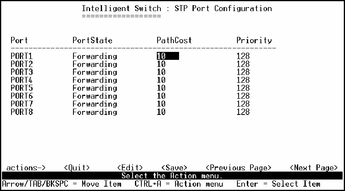This screenshot has width=345, height=191.
Task: Click the Priority column header
Action: click(x=254, y=40)
